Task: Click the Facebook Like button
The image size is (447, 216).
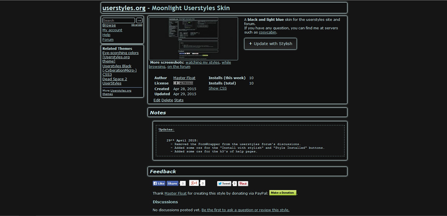Action: click(x=159, y=183)
